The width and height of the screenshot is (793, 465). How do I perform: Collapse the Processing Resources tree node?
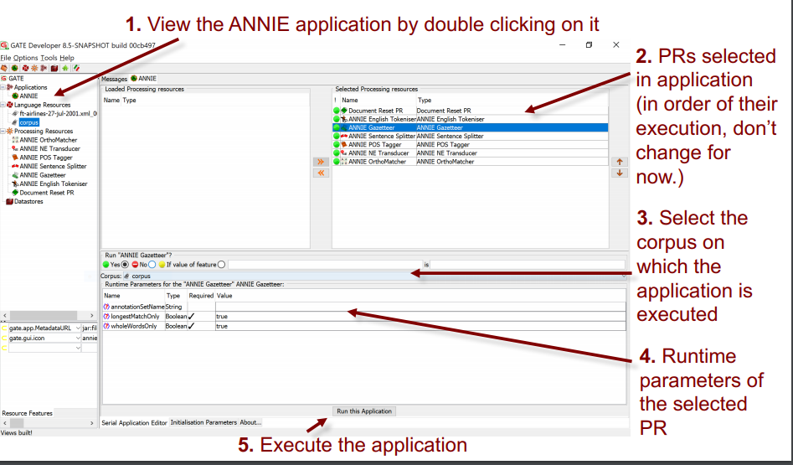pyautogui.click(x=3, y=132)
